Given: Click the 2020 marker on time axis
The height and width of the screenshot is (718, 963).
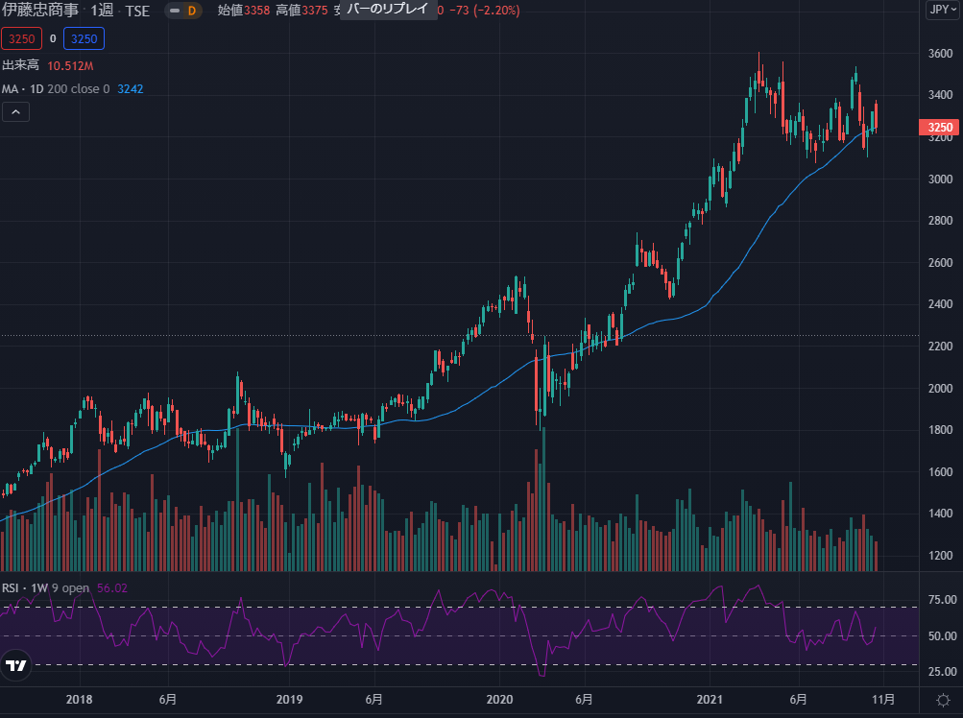Looking at the screenshot, I should coord(500,699).
